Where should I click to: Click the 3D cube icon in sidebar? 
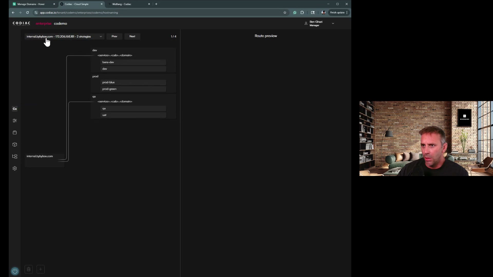(15, 145)
